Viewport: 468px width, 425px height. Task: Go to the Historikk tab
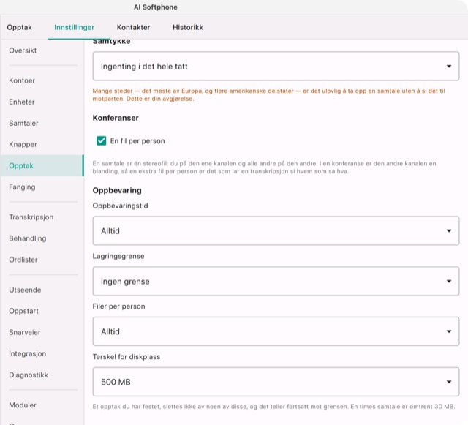tap(188, 27)
